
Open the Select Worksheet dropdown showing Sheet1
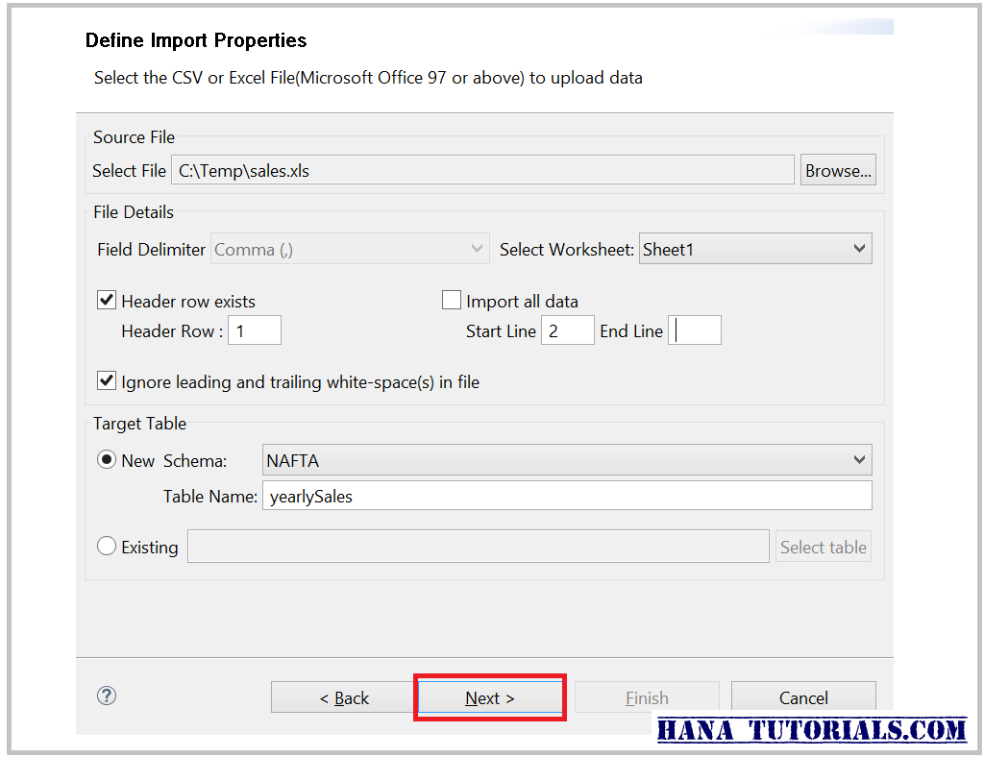point(755,248)
